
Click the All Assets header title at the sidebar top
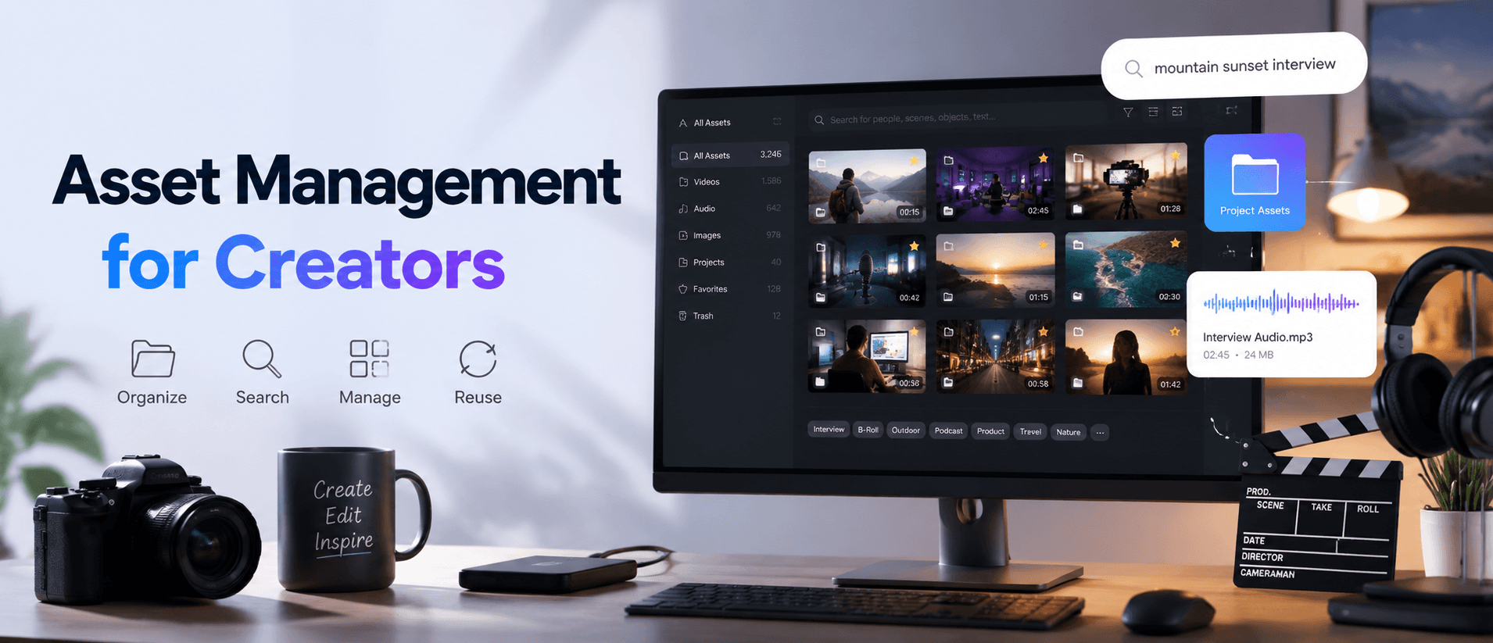click(712, 123)
